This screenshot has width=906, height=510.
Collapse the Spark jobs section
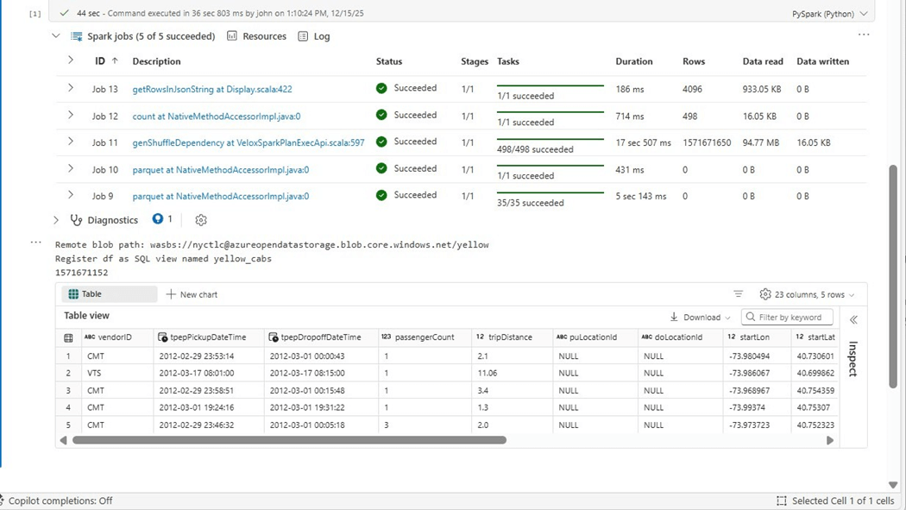click(56, 36)
